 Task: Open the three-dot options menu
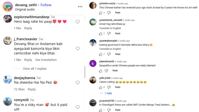click(80, 7)
